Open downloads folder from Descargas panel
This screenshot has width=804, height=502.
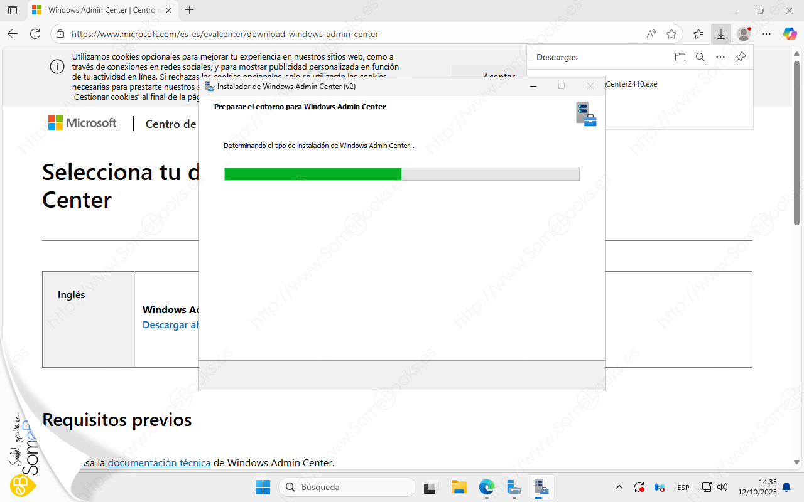pyautogui.click(x=680, y=57)
